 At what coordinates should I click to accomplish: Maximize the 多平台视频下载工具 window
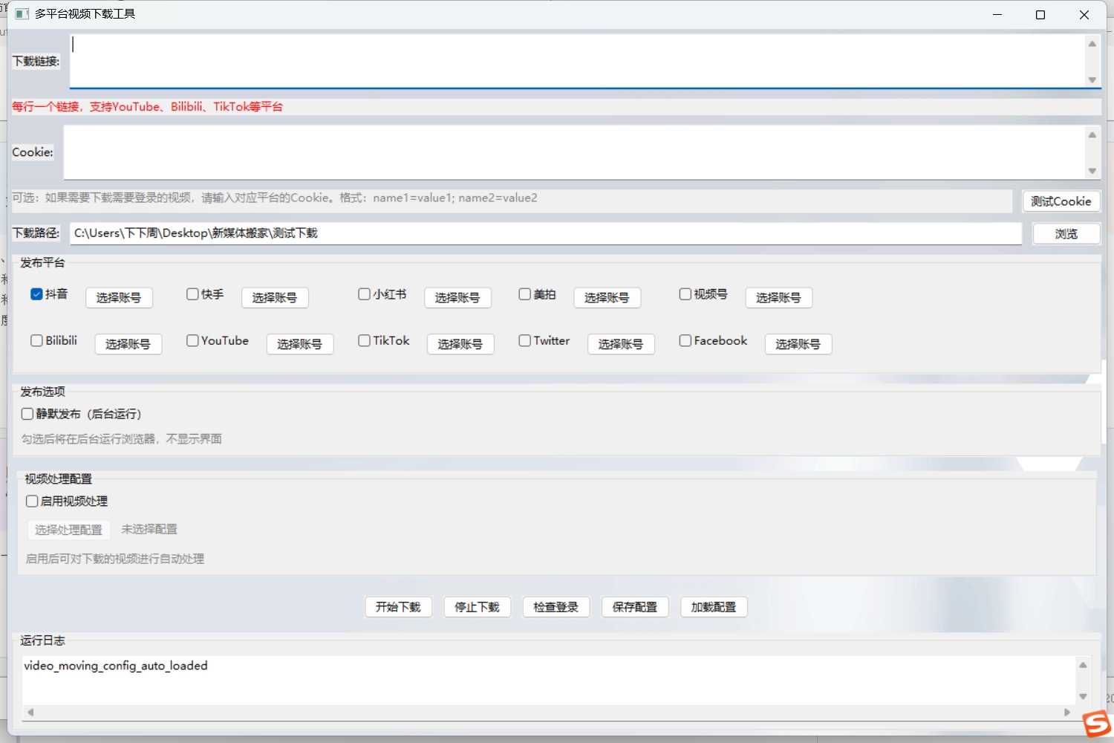point(1040,15)
